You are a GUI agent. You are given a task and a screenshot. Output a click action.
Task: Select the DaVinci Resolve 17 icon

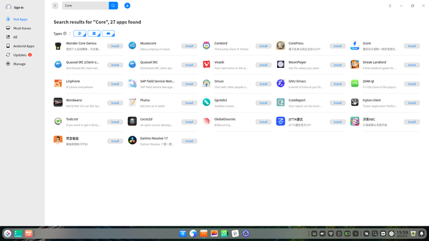click(132, 140)
